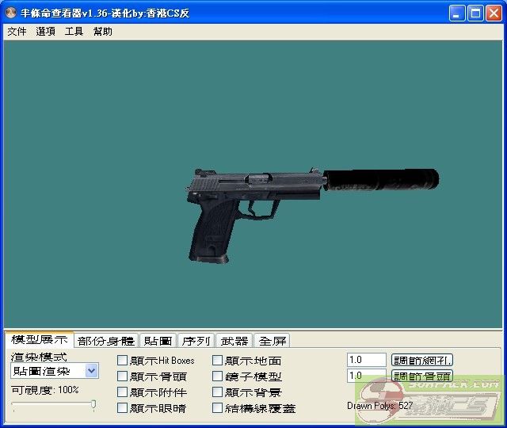Click the 調節骨頭 button
507x428 pixels.
point(422,376)
